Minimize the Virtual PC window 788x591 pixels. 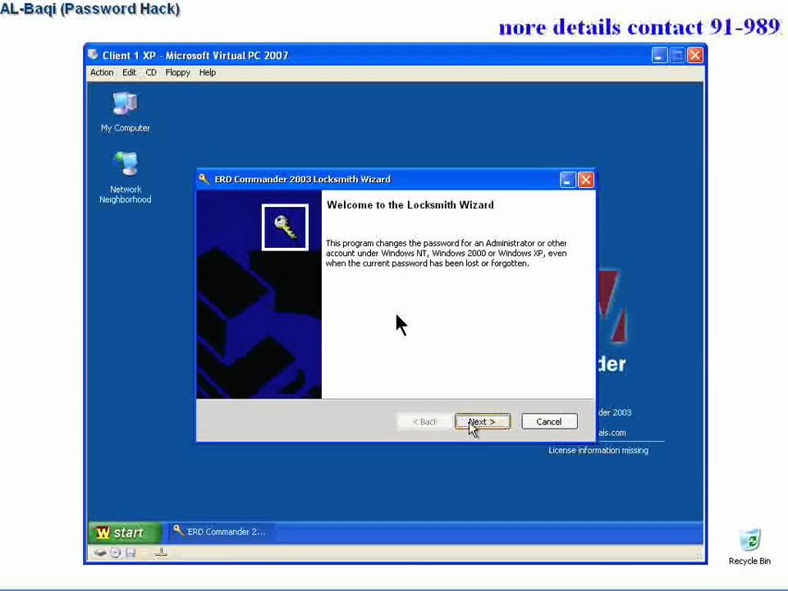click(659, 55)
